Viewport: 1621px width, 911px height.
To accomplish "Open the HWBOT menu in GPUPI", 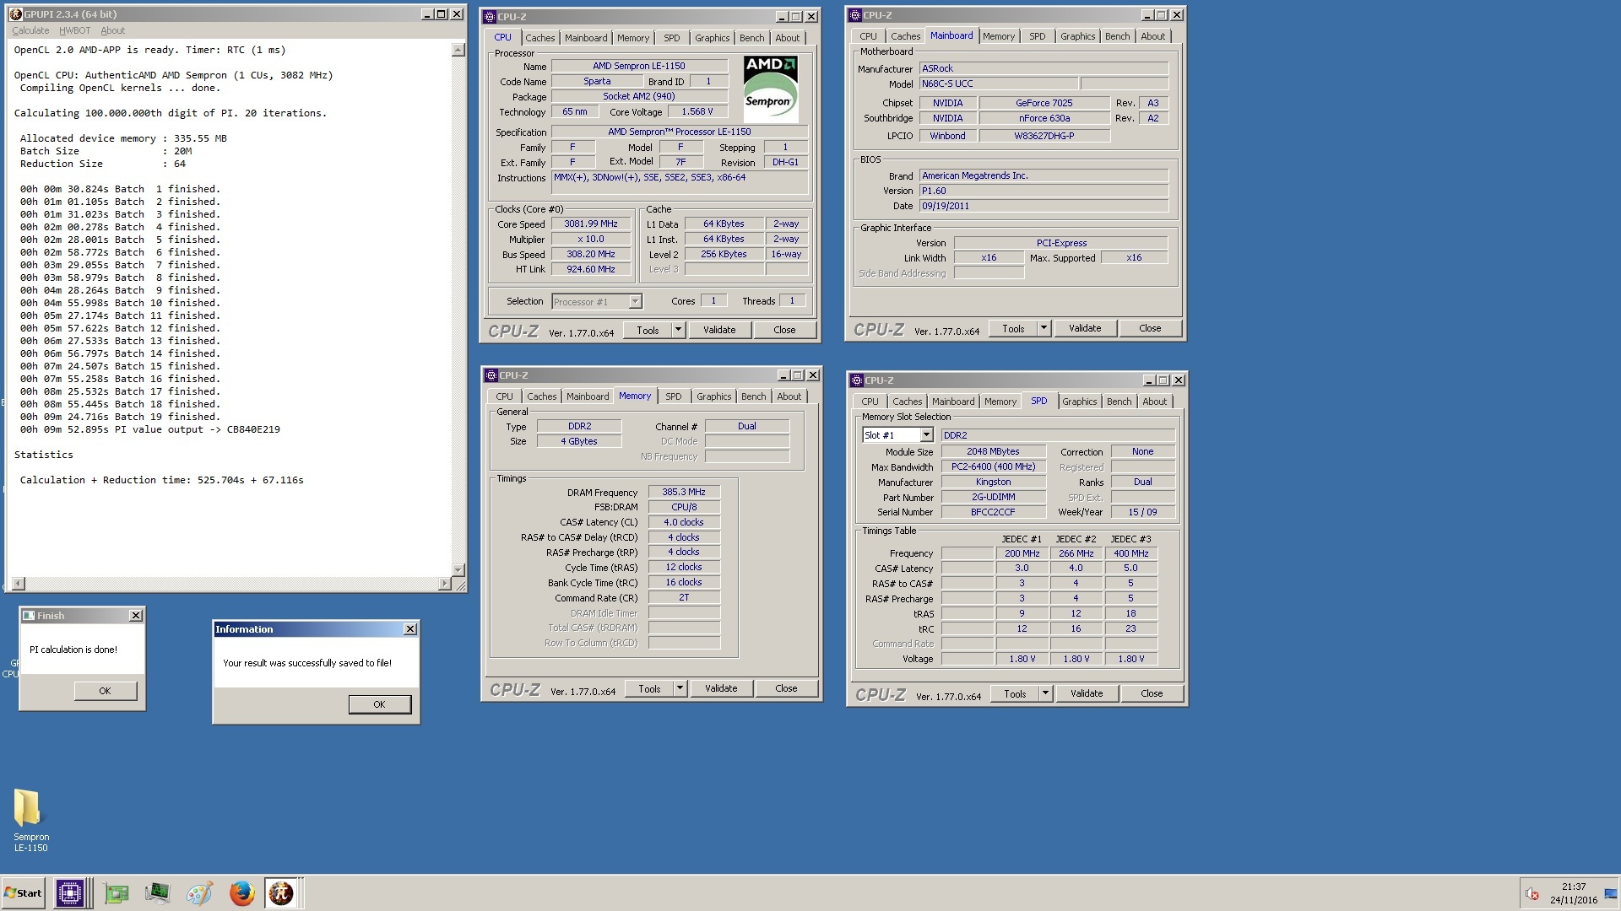I will tap(74, 30).
